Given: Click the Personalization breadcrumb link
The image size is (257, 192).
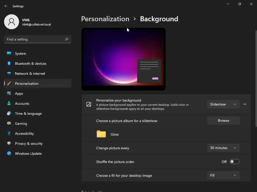Looking at the screenshot, I should coord(105,19).
